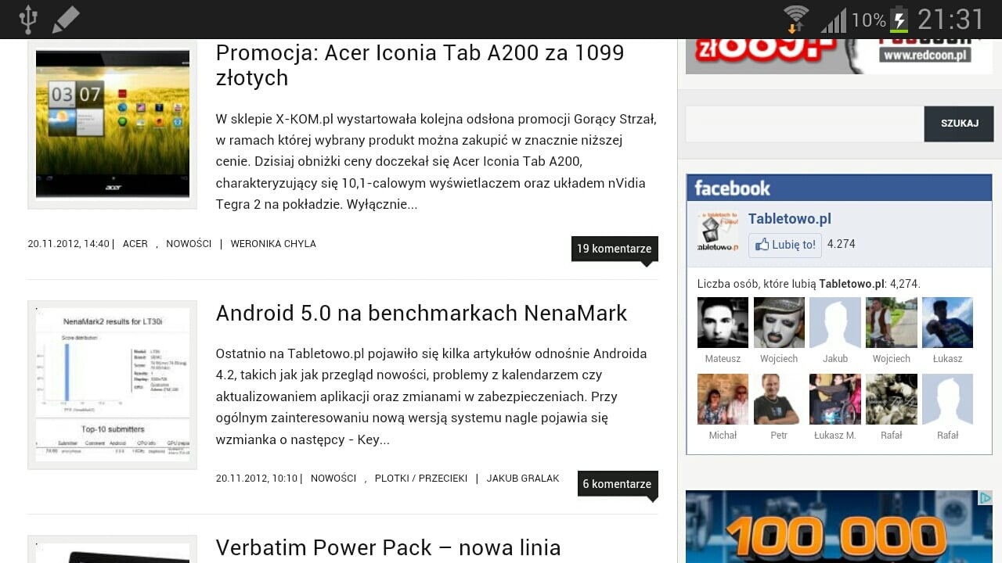1002x563 pixels.
Task: Open author WERONIKA CHYLA link
Action: [273, 244]
